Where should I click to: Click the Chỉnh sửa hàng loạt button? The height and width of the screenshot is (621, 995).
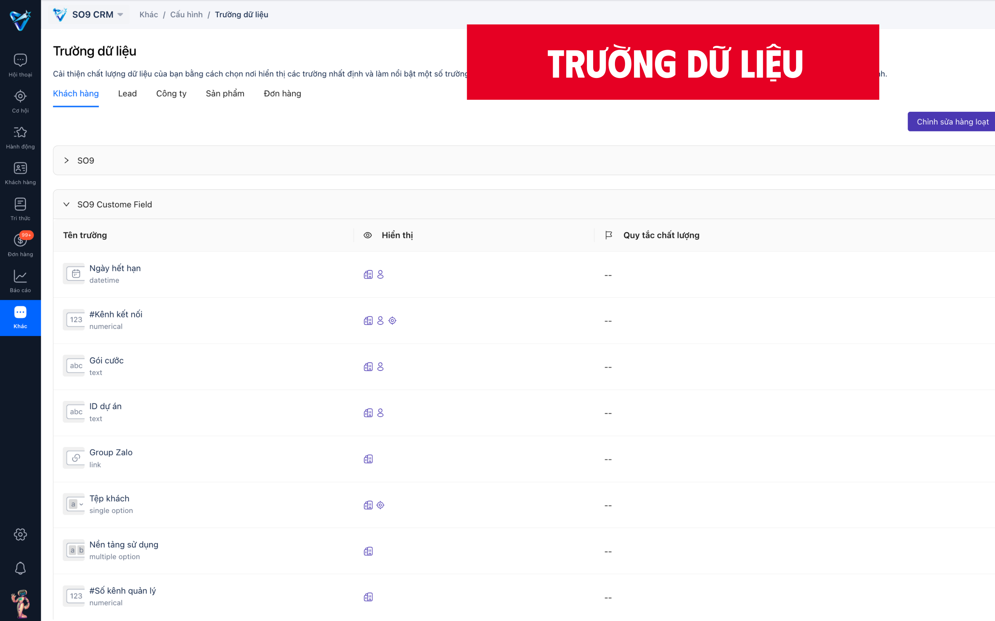tap(952, 121)
